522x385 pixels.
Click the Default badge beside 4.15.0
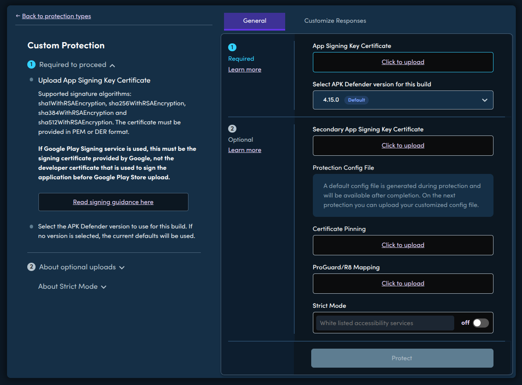pos(356,100)
